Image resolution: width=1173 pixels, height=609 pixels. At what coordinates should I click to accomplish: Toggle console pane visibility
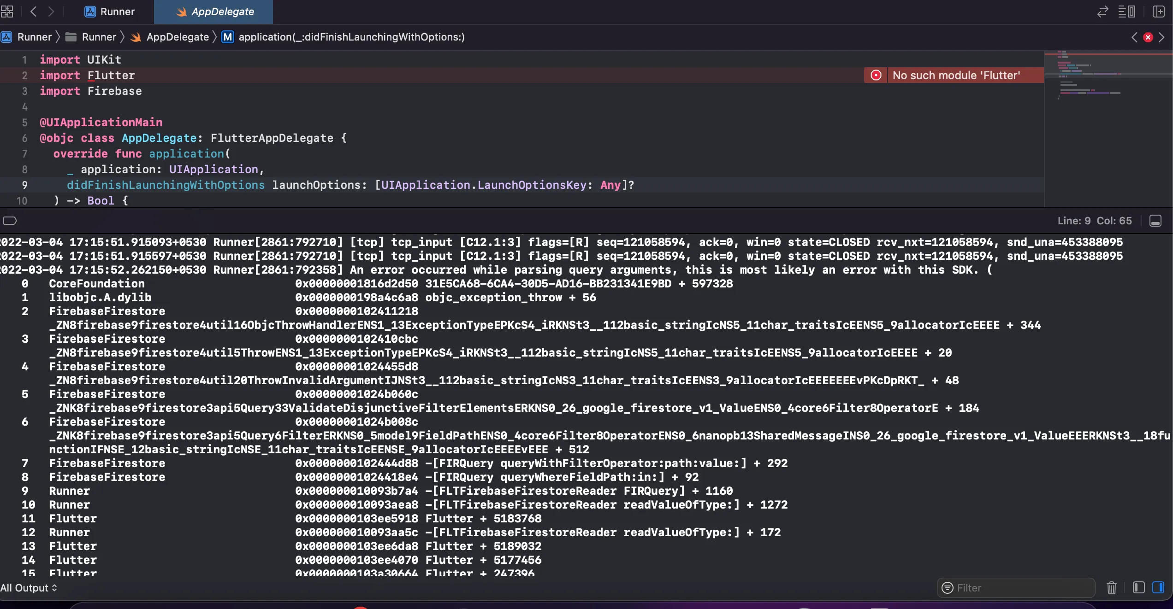click(1158, 588)
